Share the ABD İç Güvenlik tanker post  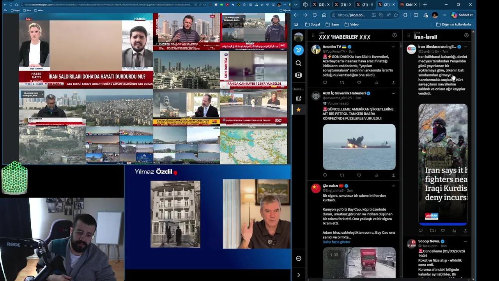point(393,175)
